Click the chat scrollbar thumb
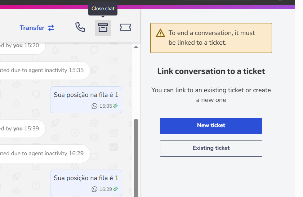Image resolution: width=303 pixels, height=197 pixels. 136,158
